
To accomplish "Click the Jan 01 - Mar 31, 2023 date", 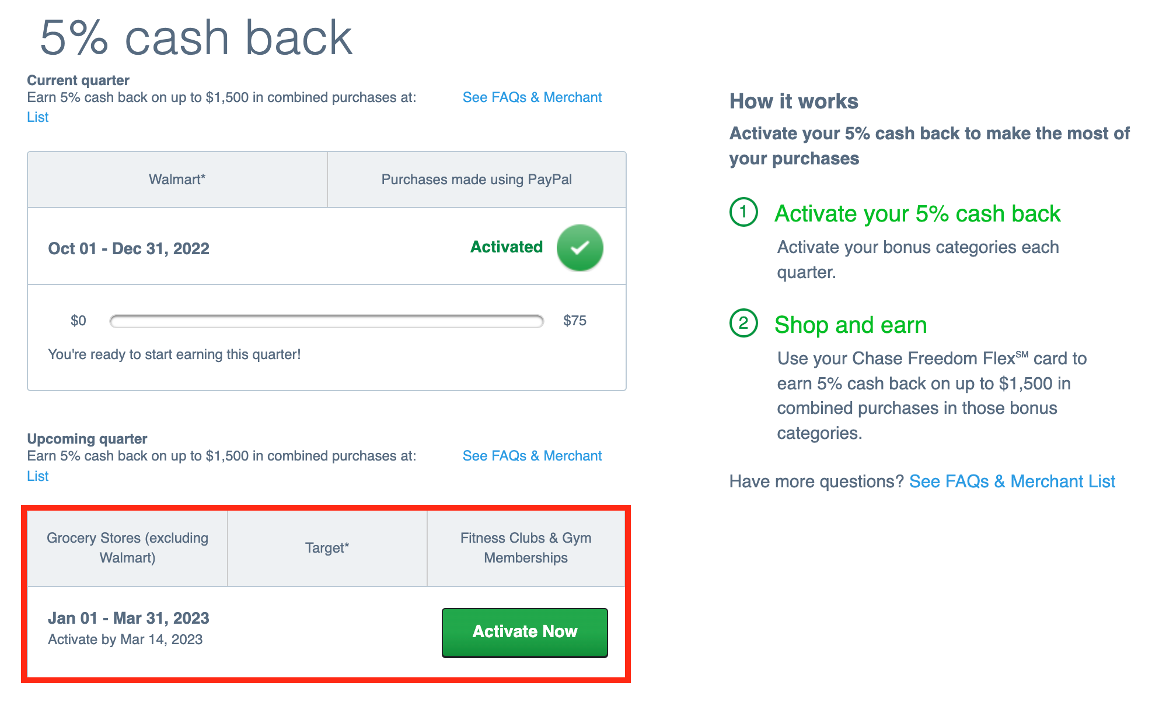I will click(x=128, y=618).
